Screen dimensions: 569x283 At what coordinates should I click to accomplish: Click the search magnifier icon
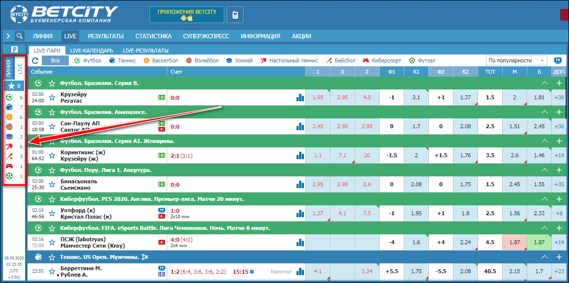(20, 36)
